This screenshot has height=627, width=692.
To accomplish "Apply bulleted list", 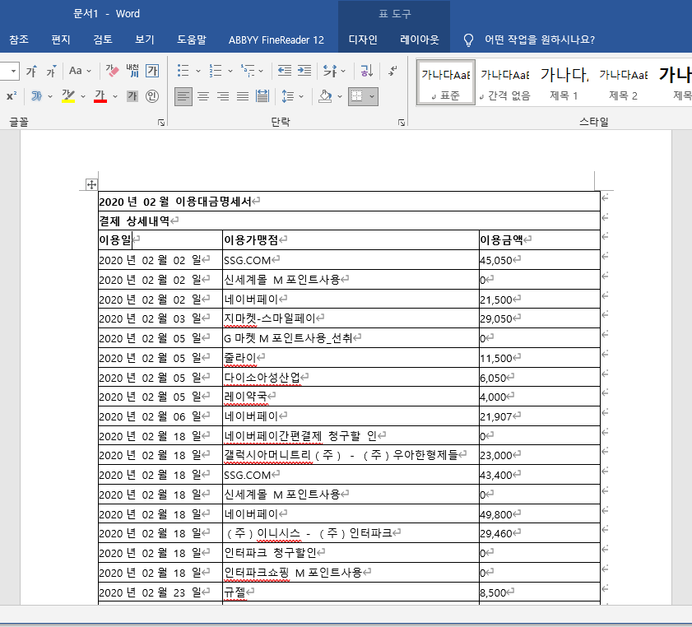I will pyautogui.click(x=183, y=71).
